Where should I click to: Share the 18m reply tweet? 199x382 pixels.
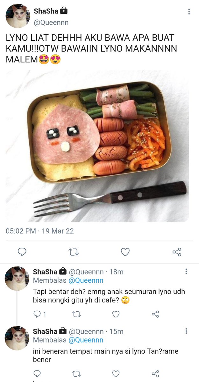(155, 315)
